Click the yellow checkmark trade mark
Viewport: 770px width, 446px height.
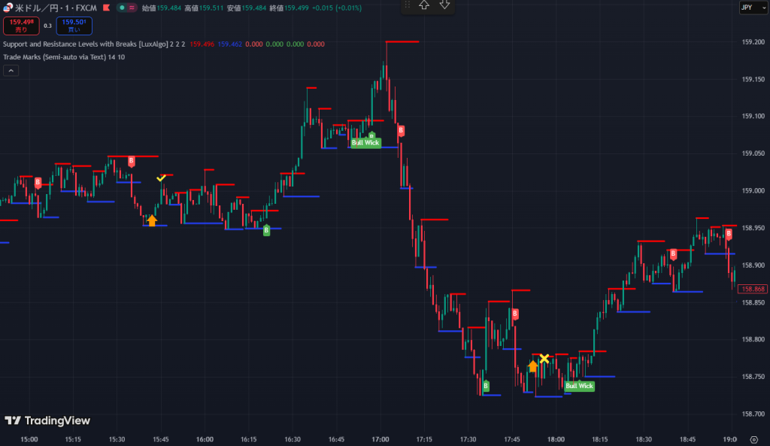[161, 178]
